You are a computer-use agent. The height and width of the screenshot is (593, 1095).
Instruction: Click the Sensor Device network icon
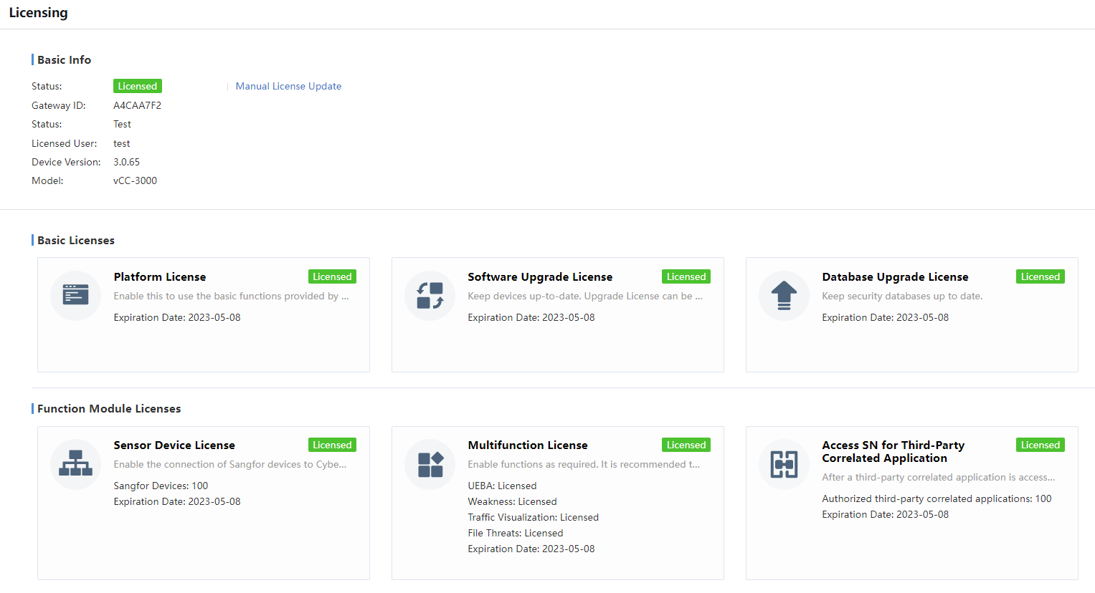[75, 463]
